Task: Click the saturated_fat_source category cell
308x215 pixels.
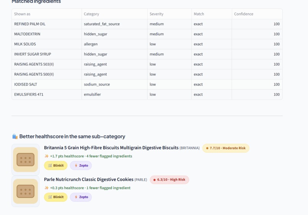Action: point(115,24)
